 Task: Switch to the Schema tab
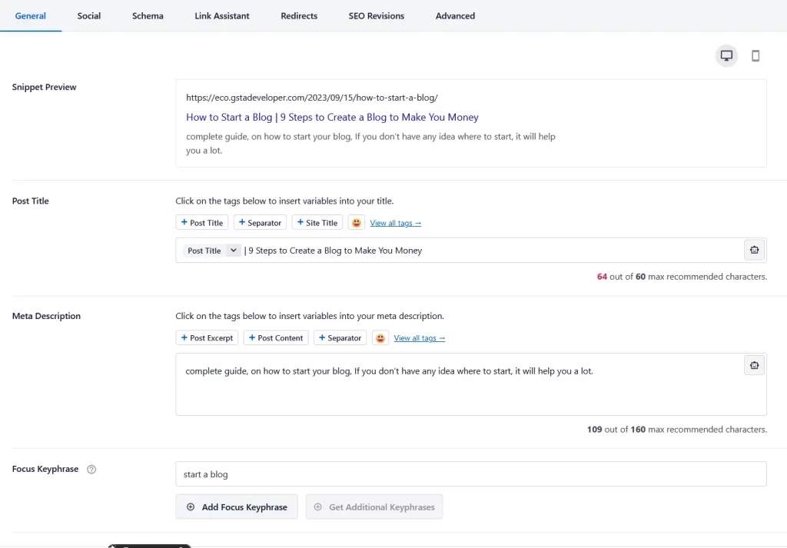pyautogui.click(x=148, y=15)
